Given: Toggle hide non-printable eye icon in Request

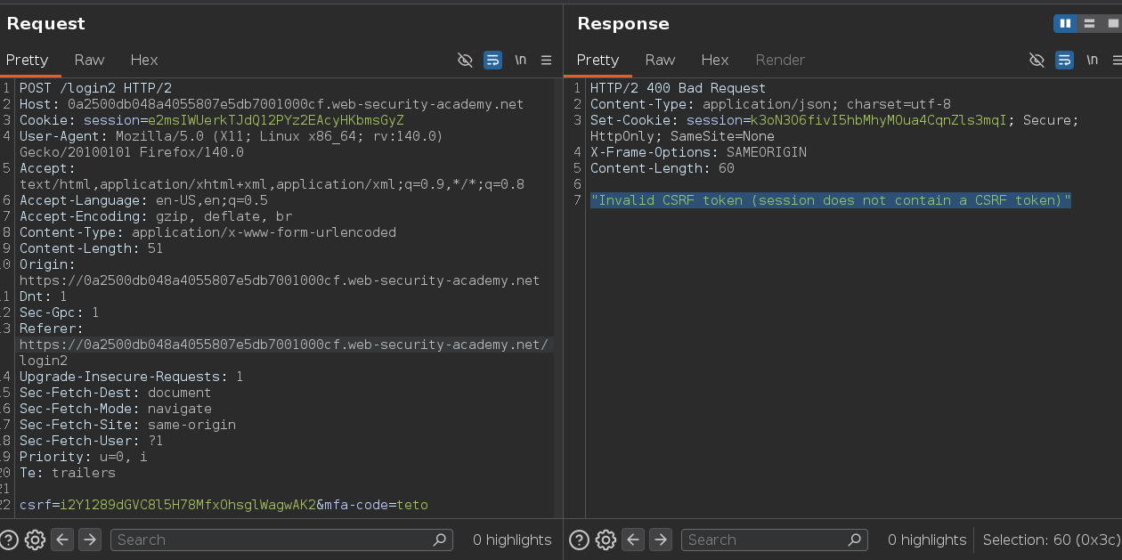Looking at the screenshot, I should 465,60.
